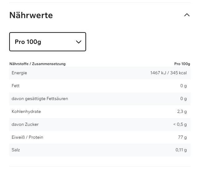
Task: Click the Pro 100g table column header
Action: 182,64
